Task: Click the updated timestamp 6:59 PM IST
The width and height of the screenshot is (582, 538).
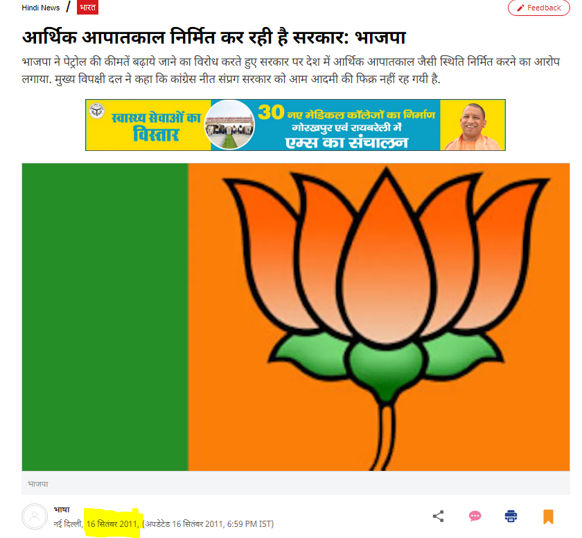Action: tap(250, 524)
